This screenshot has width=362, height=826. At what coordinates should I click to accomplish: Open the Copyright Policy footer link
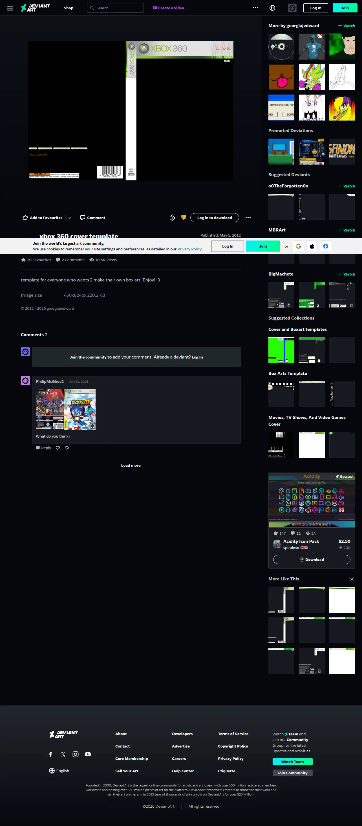point(233,746)
